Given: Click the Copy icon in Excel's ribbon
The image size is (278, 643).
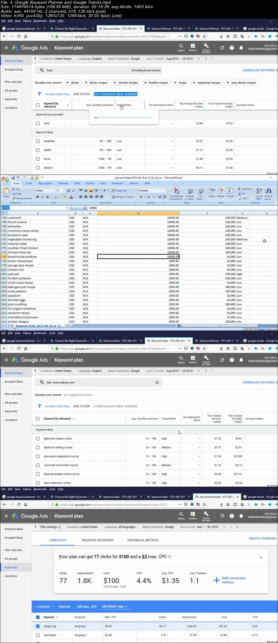Looking at the screenshot, I should tap(13, 194).
